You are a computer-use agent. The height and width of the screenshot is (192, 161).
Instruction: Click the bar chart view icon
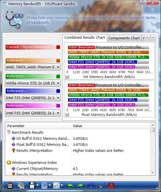[44, 185]
